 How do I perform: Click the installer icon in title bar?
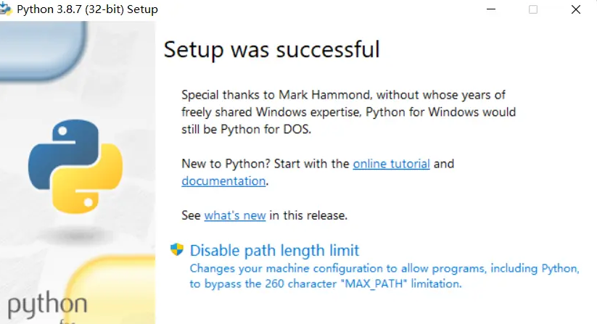(6, 9)
